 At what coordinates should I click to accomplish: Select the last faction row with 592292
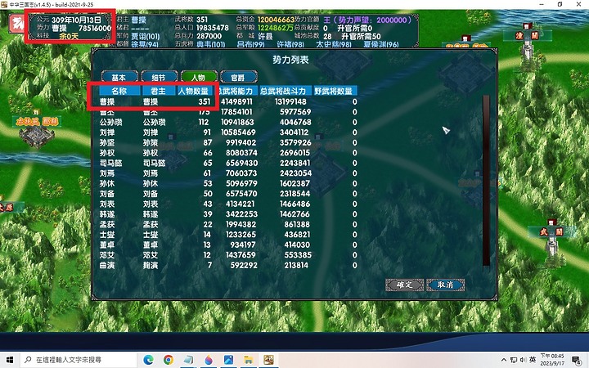[228, 265]
